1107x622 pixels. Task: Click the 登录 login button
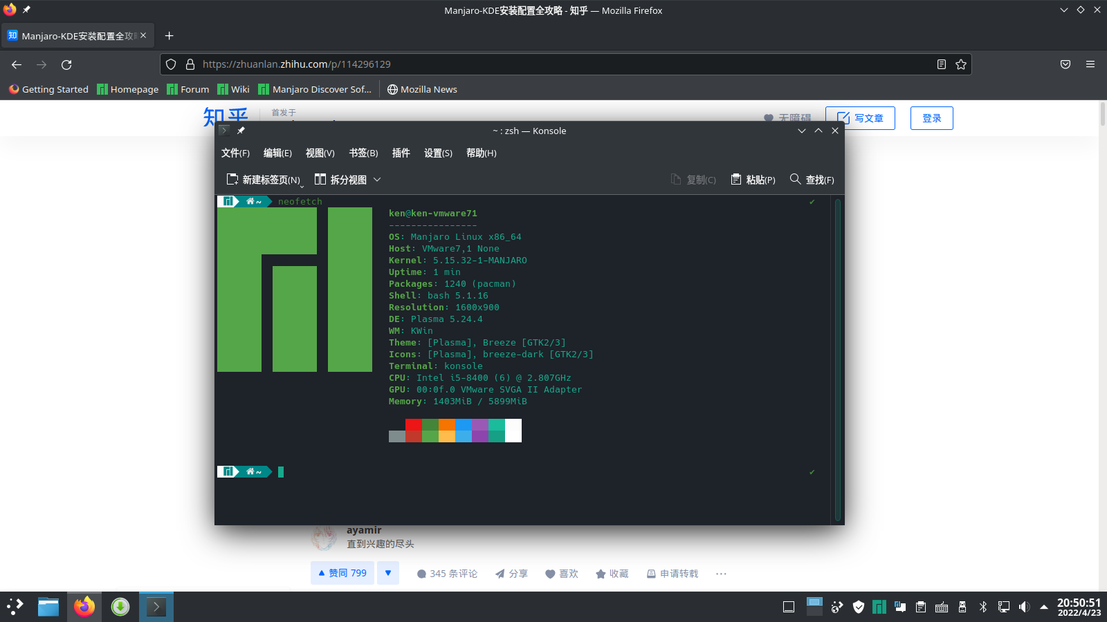932,118
